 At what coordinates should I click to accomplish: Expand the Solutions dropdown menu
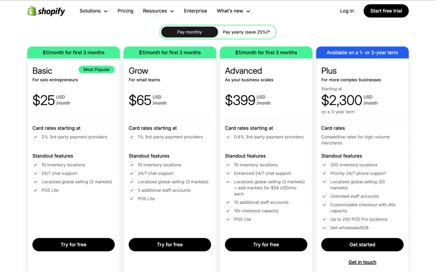pos(93,11)
